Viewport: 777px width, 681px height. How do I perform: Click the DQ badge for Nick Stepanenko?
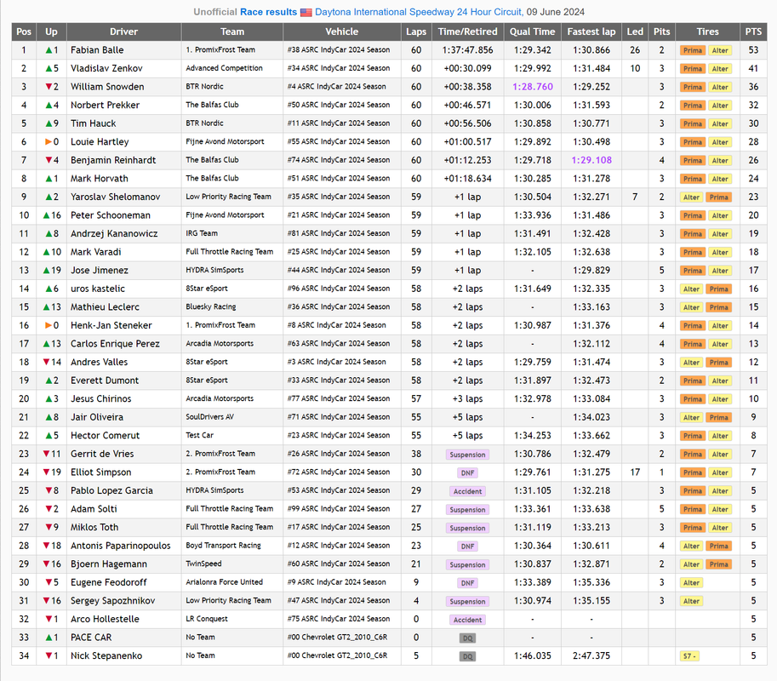(x=468, y=656)
